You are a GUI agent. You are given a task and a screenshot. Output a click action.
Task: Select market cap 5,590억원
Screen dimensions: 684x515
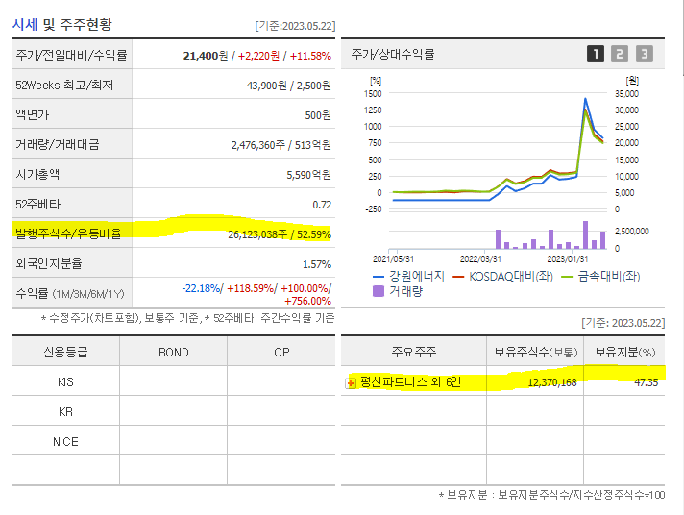pos(308,175)
